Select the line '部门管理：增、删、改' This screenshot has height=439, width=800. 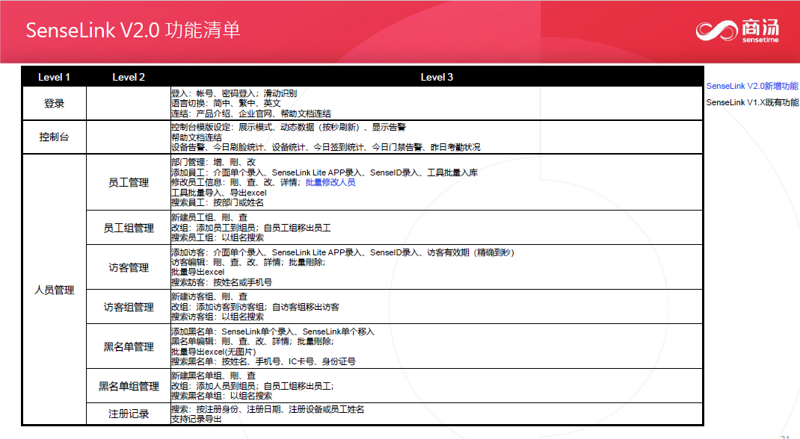point(213,163)
